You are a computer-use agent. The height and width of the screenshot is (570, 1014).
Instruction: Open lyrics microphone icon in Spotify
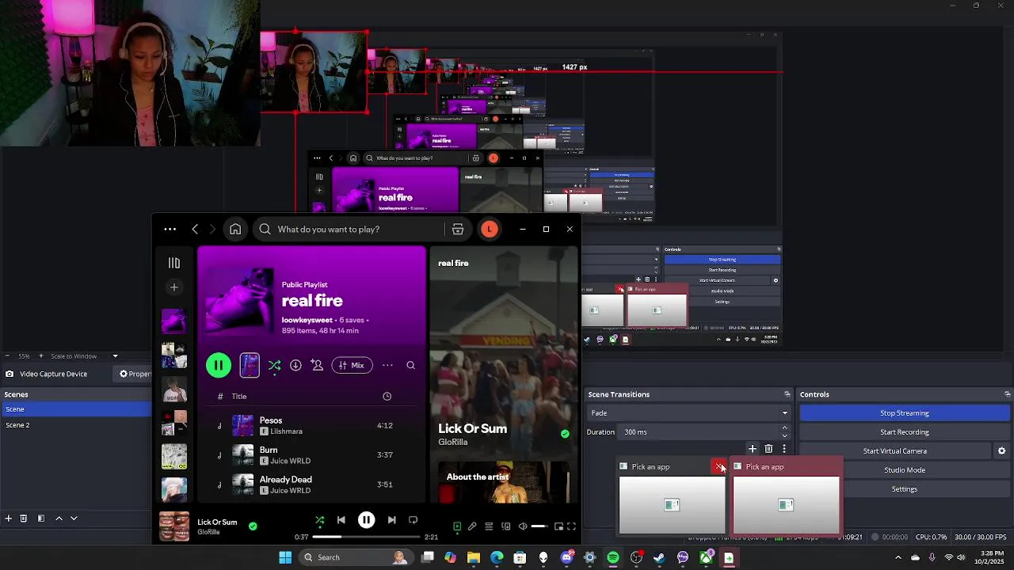click(472, 526)
